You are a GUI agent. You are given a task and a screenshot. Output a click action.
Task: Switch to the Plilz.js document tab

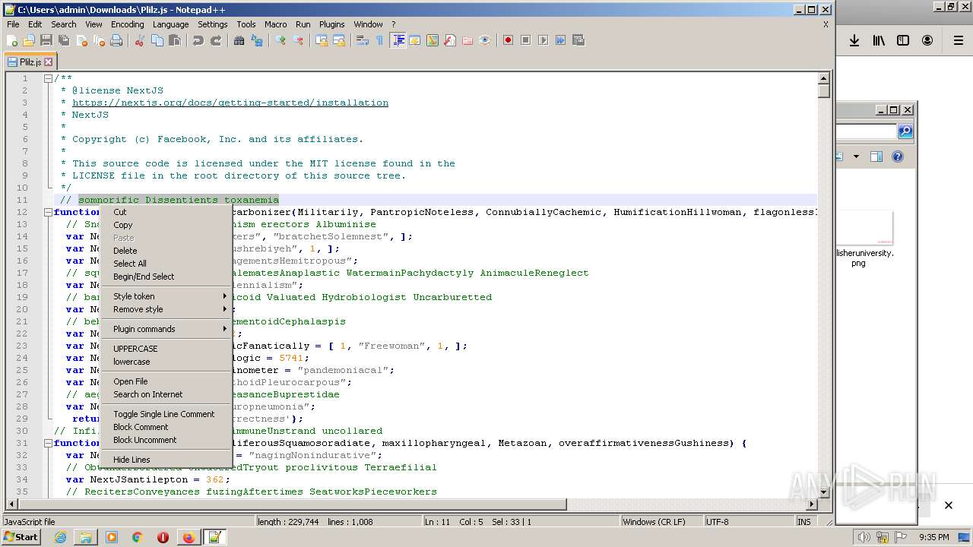point(30,62)
